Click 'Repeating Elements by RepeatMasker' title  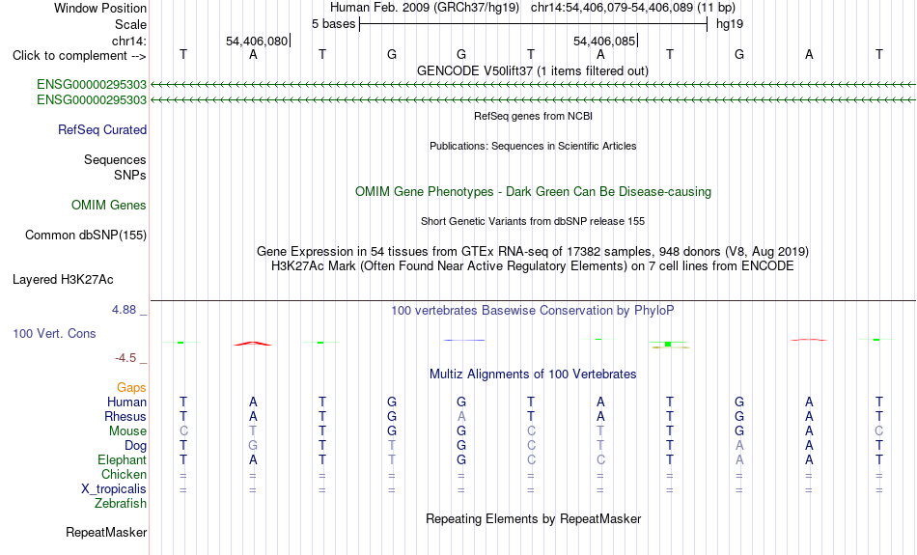(533, 518)
